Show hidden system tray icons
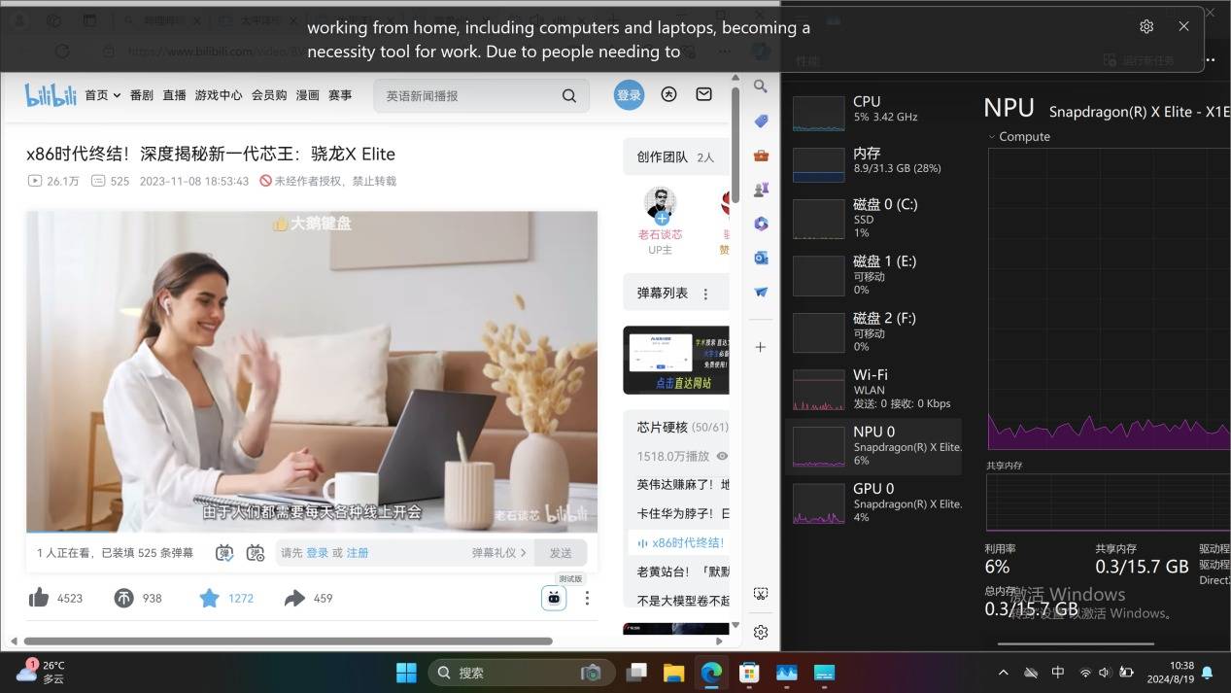 (1004, 673)
